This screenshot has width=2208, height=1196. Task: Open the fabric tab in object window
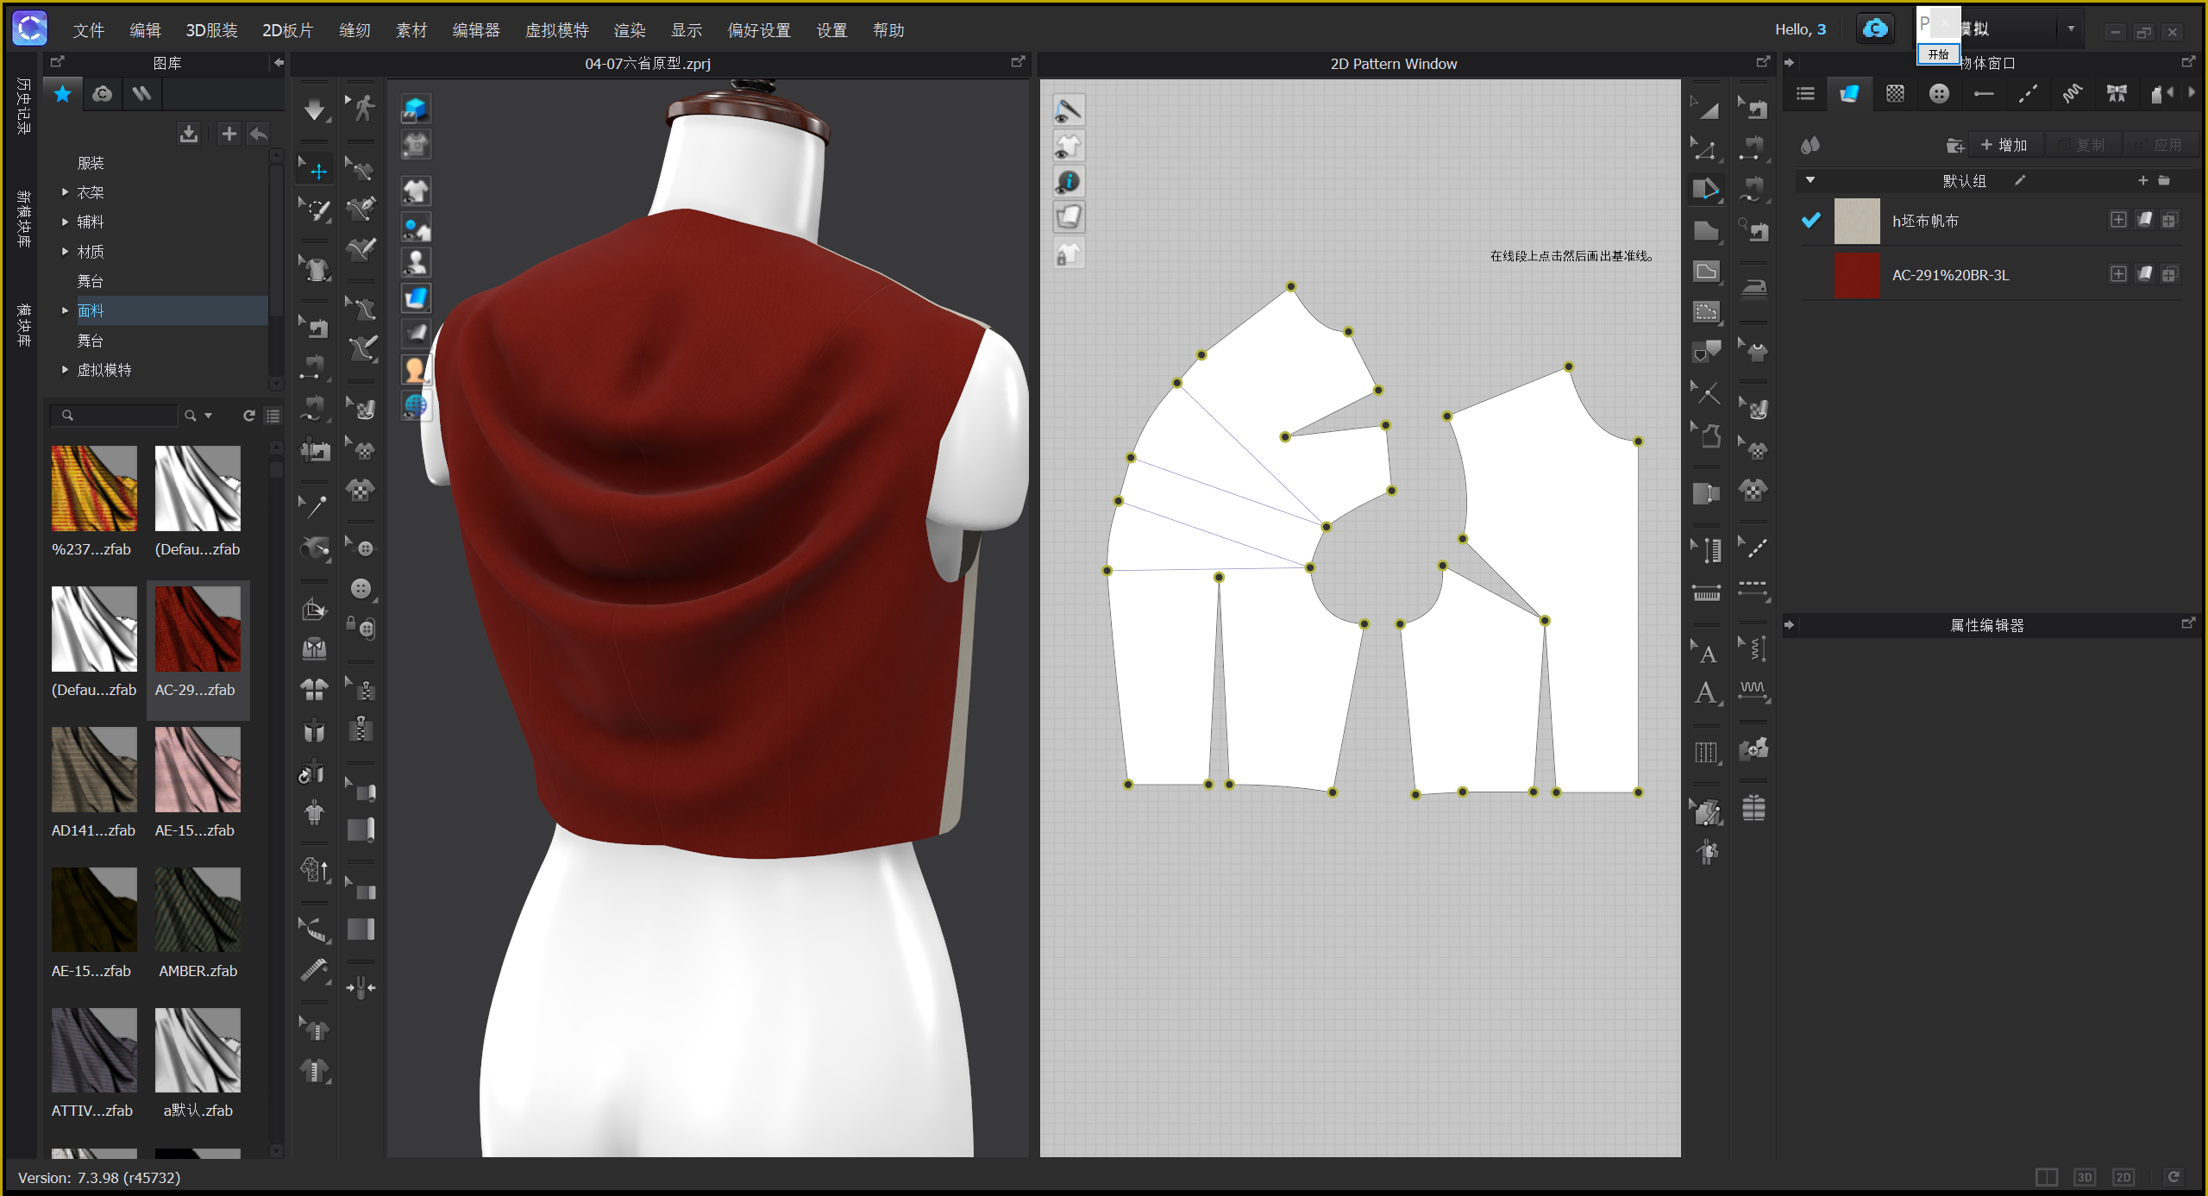click(x=1849, y=94)
